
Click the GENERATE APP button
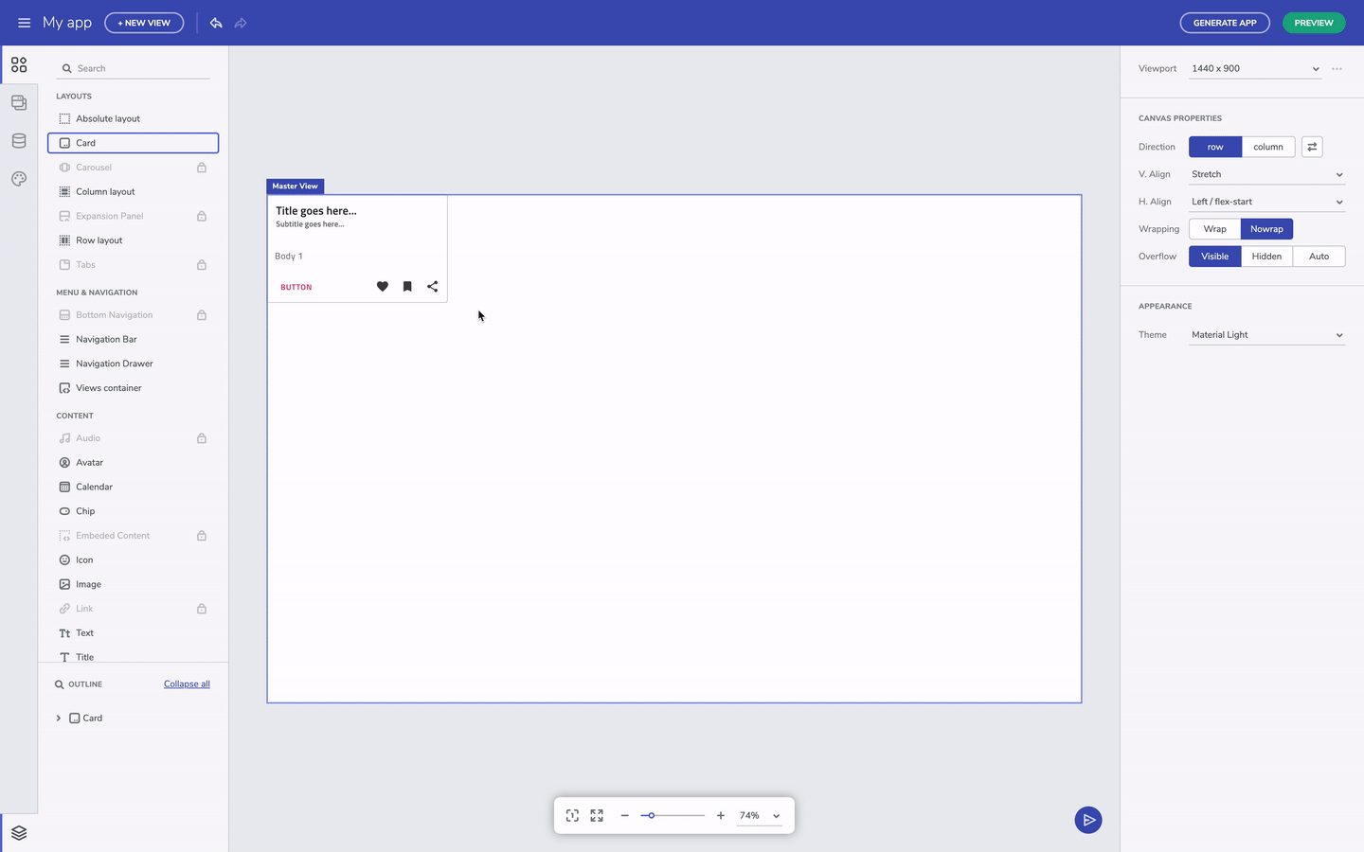(1225, 23)
